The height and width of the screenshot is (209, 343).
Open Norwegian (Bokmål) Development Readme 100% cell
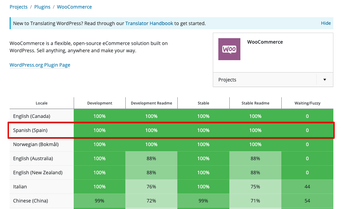[152, 144]
